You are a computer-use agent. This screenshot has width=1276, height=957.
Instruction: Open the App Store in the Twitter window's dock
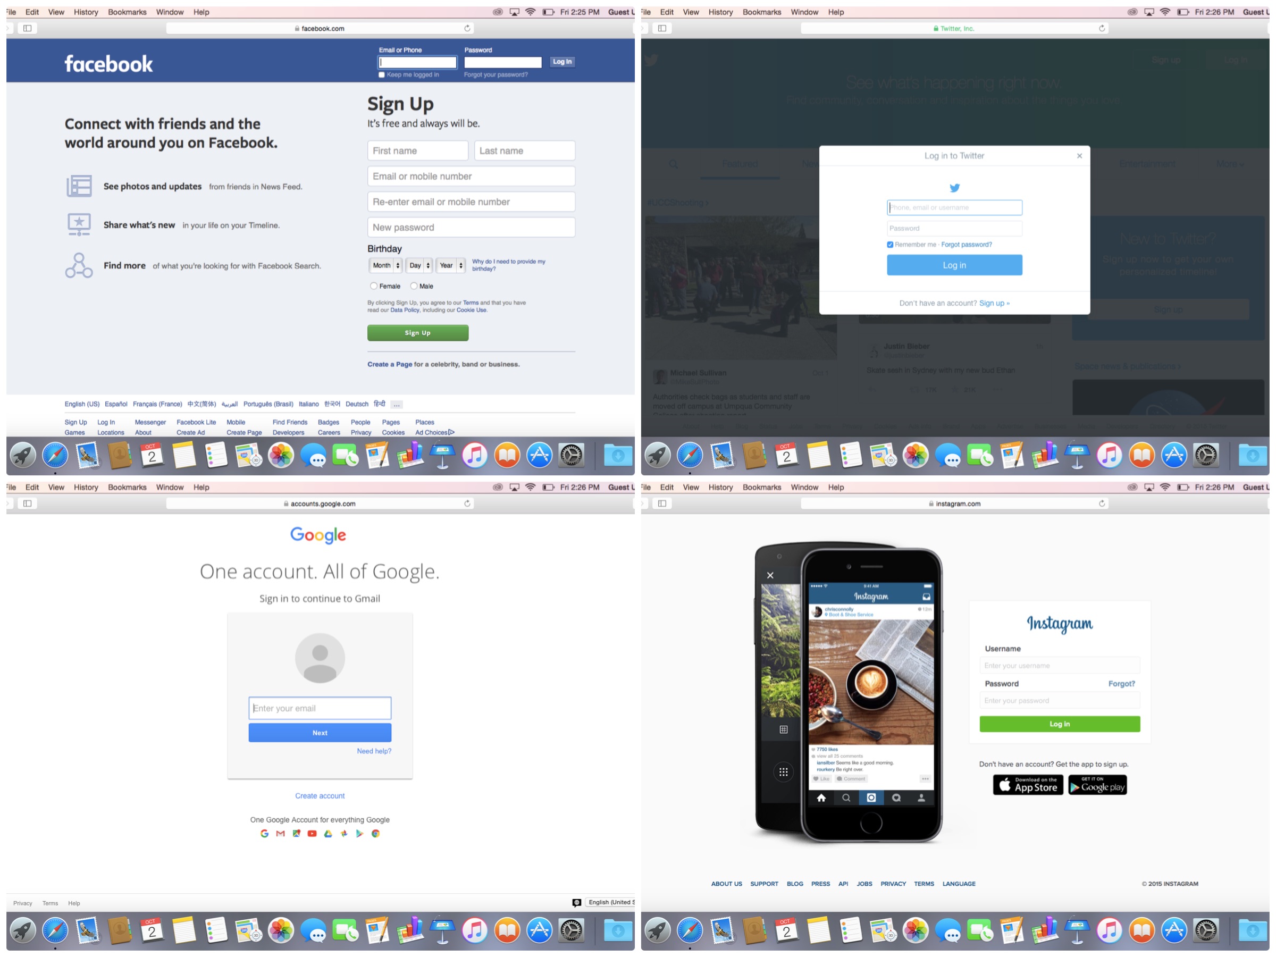[x=1174, y=456]
